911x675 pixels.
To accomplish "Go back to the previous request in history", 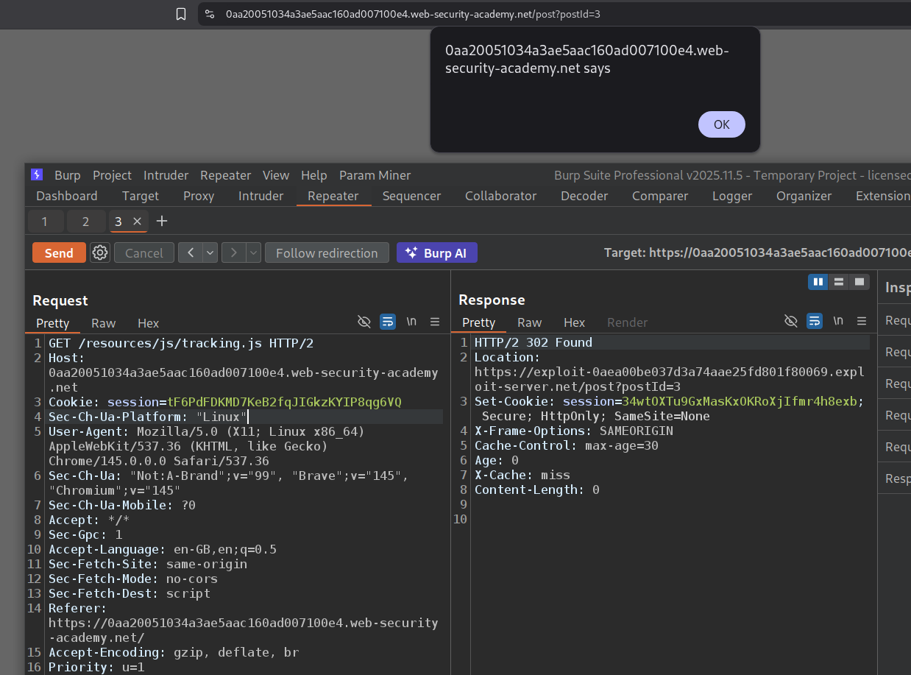I will pos(191,253).
